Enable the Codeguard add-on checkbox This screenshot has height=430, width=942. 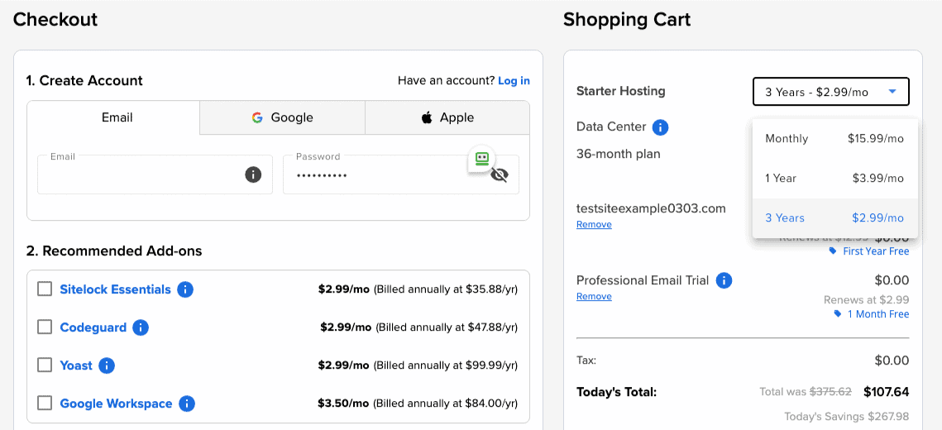pos(45,327)
